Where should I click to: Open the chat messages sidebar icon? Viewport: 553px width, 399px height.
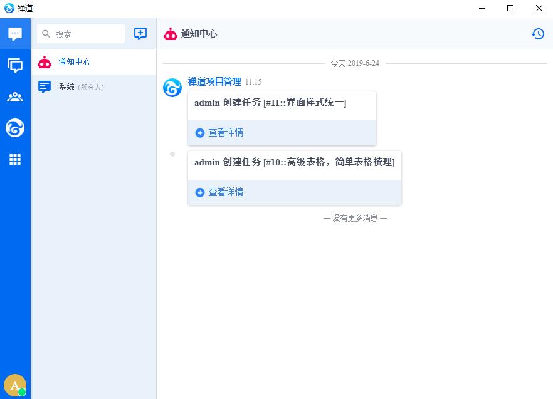(x=15, y=34)
